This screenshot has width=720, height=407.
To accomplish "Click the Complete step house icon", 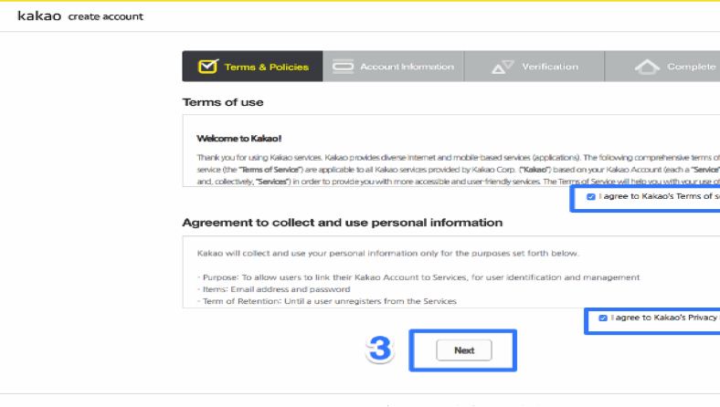I will click(647, 67).
